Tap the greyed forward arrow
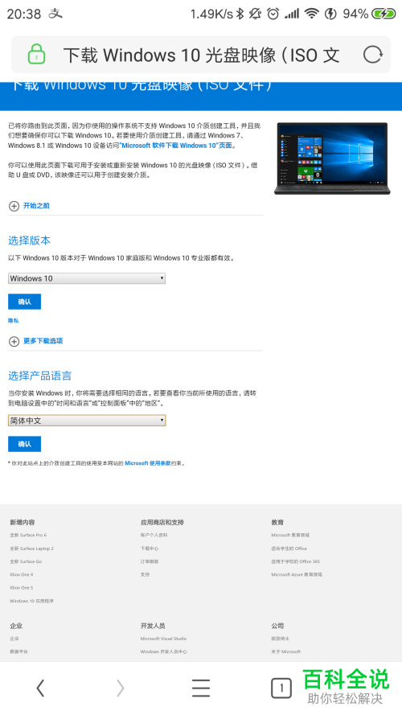The image size is (402, 715). (121, 688)
